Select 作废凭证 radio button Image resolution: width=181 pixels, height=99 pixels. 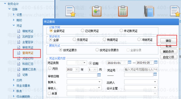(x=74, y=39)
